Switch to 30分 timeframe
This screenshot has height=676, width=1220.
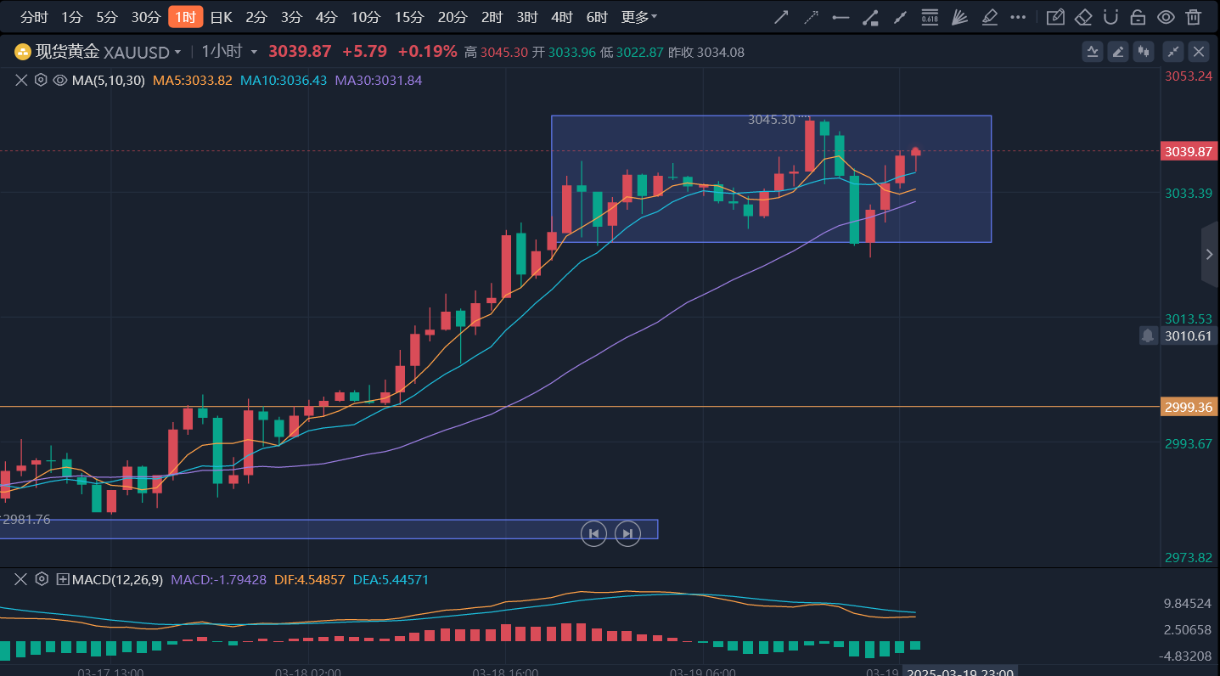(x=146, y=17)
